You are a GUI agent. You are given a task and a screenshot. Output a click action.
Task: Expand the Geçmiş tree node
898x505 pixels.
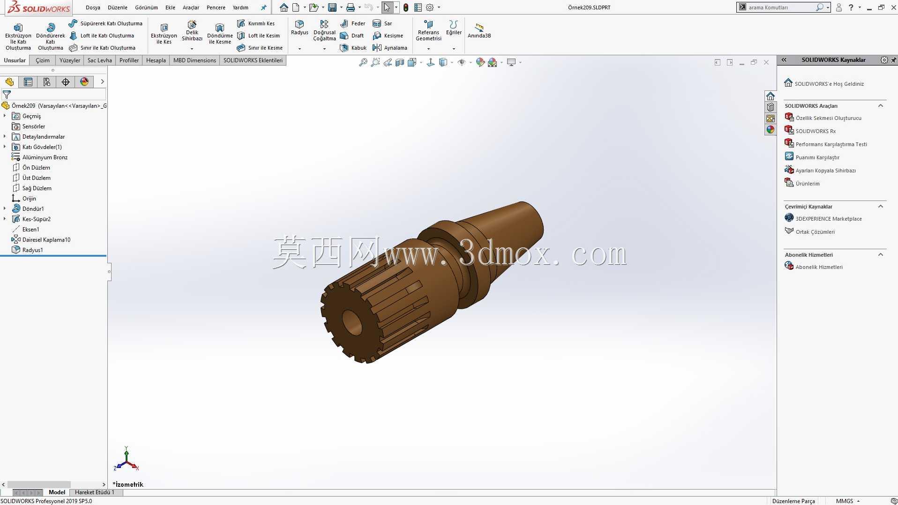click(x=5, y=116)
